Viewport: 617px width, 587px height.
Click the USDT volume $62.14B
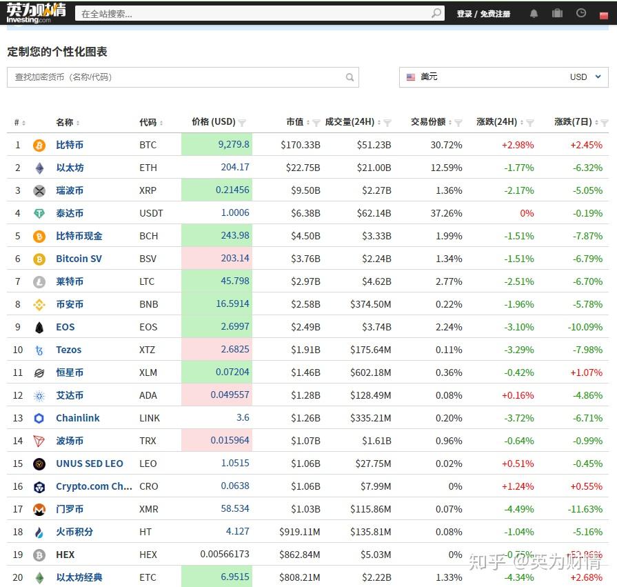(374, 213)
